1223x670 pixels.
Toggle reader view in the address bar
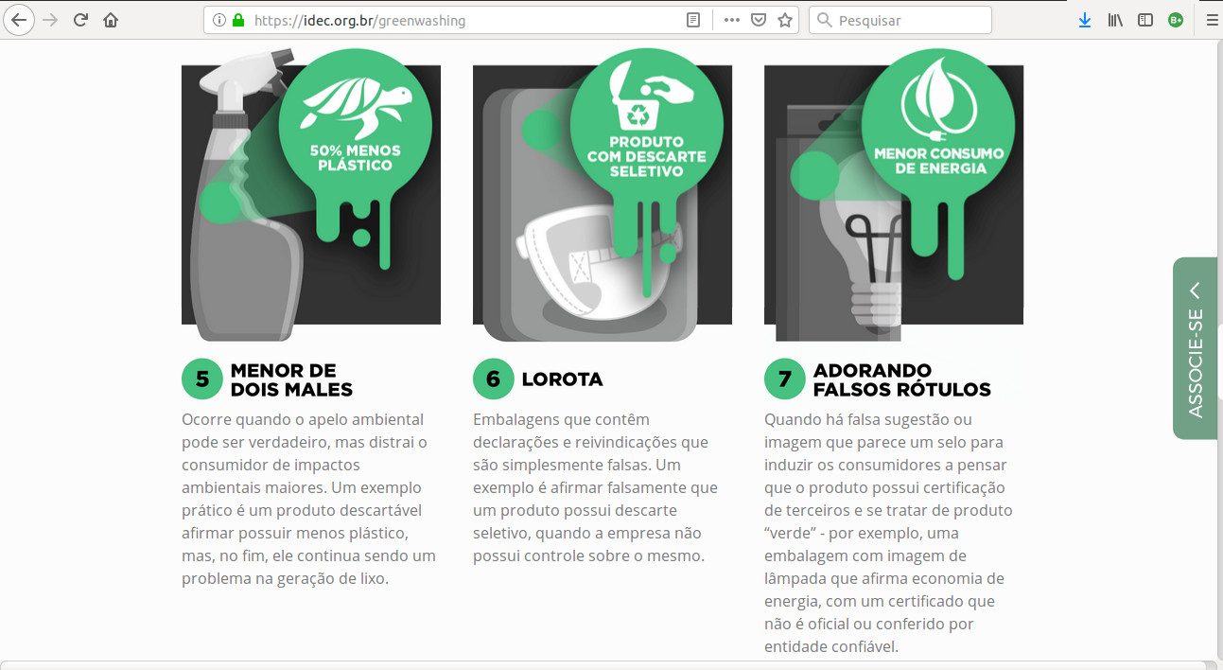point(693,20)
